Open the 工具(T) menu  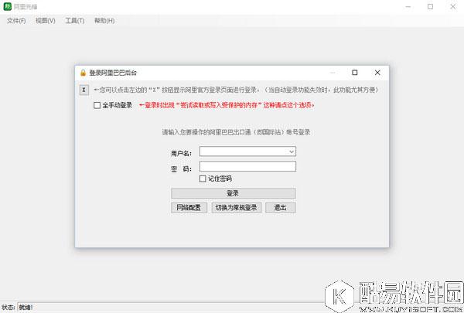click(x=75, y=21)
